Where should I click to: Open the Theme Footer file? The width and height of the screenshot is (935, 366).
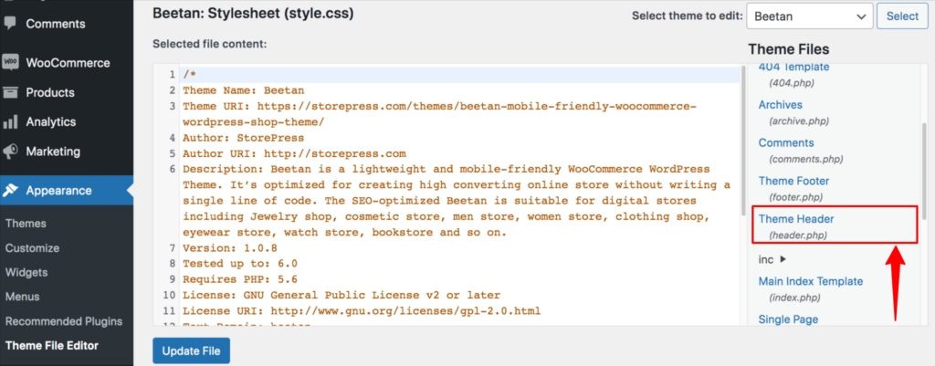pyautogui.click(x=793, y=181)
